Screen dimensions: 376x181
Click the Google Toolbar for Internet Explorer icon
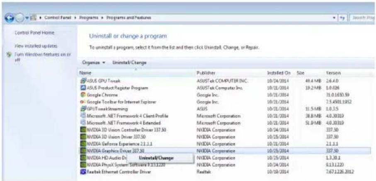coord(83,102)
